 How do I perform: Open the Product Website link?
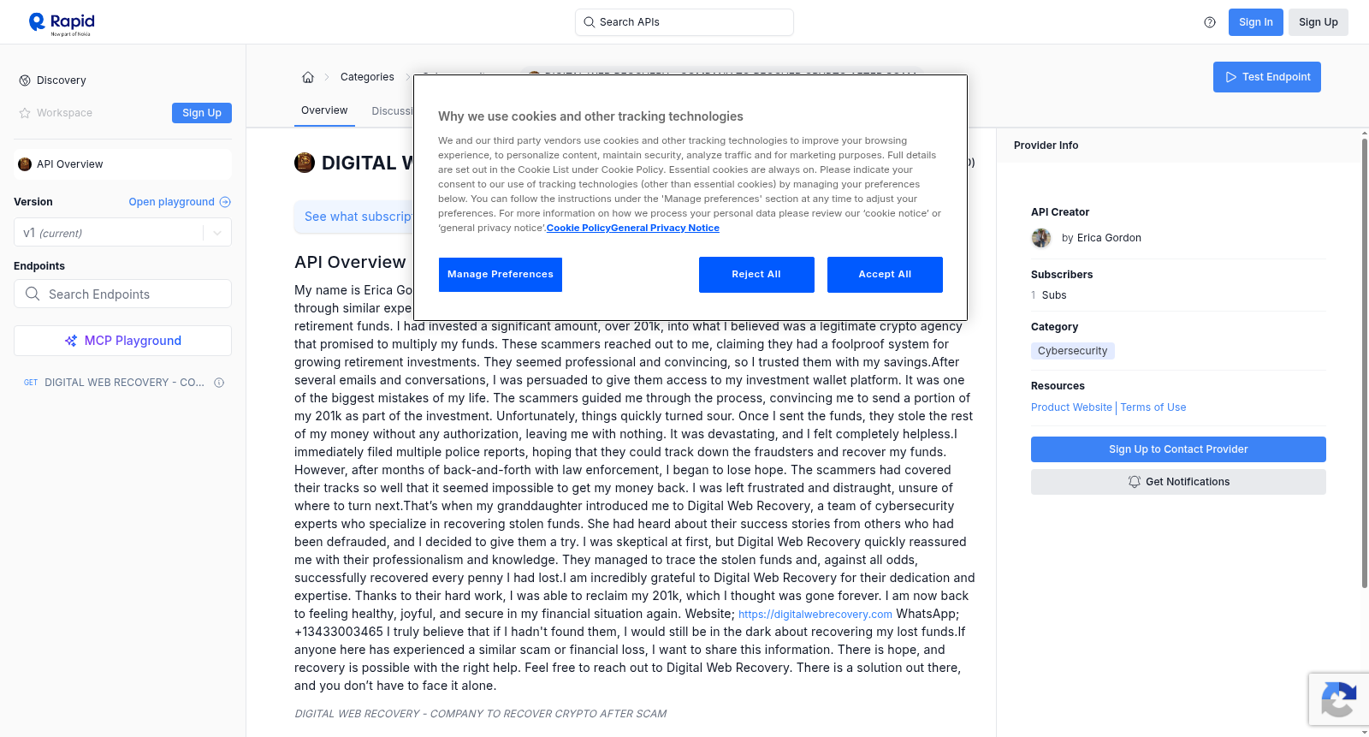click(1071, 407)
